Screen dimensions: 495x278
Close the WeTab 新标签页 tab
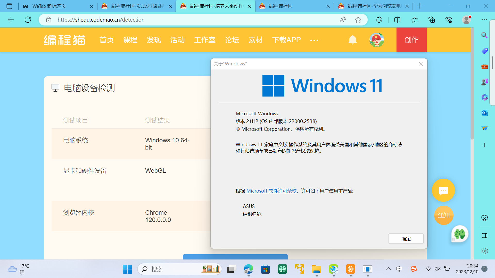pos(92,6)
